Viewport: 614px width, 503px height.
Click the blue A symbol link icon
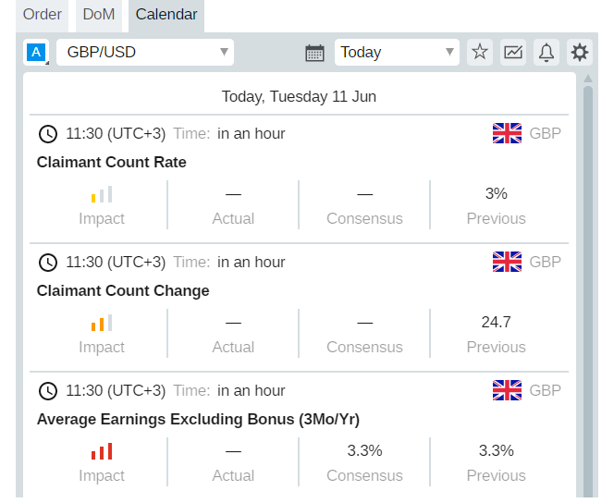36,52
